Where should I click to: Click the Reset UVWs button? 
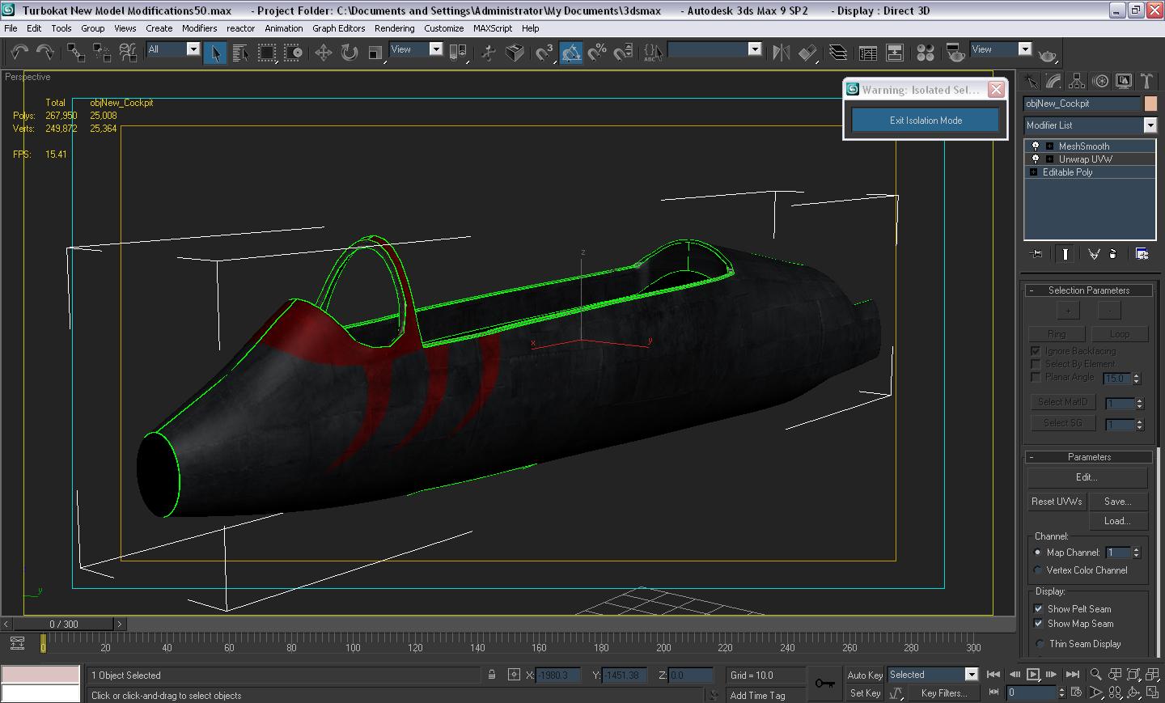[1057, 502]
